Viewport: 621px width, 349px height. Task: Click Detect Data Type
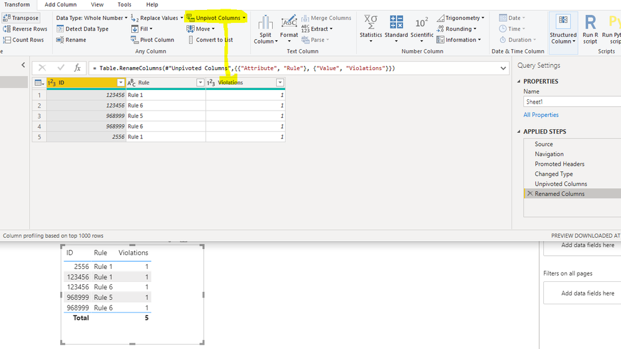(x=83, y=29)
